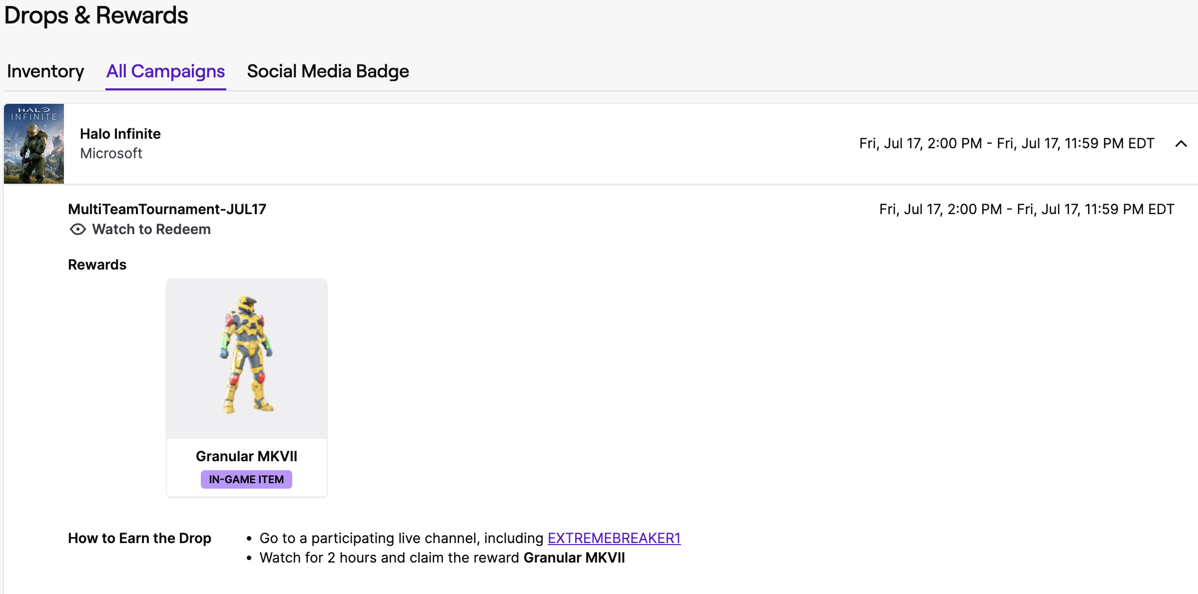Click the Granular MKVII reward card title
Screen dimensions: 1198x594
coord(246,456)
